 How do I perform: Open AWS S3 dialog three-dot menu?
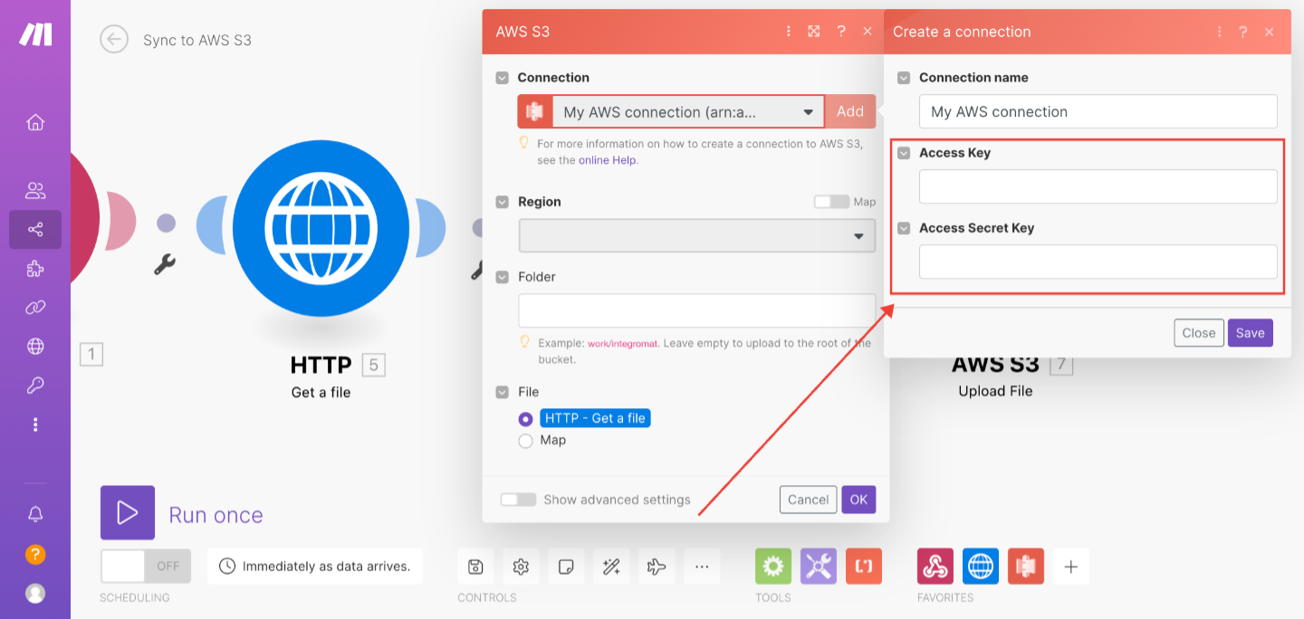click(788, 32)
